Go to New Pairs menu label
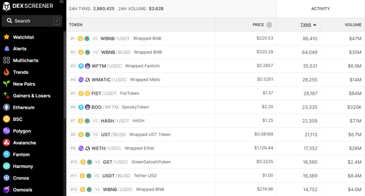This screenshot has width=365, height=196. [x=24, y=84]
